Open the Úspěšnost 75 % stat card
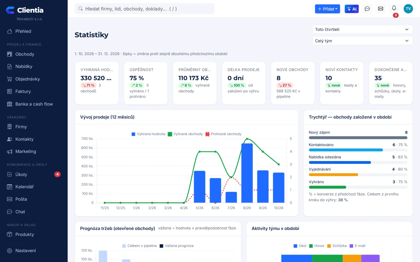The image size is (420, 262). pyautogui.click(x=146, y=83)
